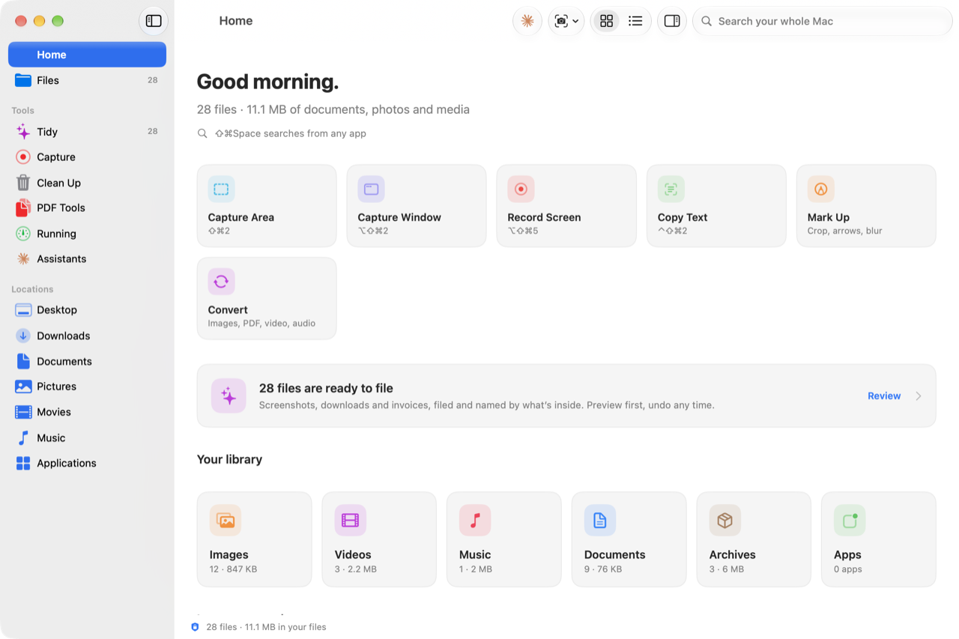The height and width of the screenshot is (639, 959).
Task: Open the capture camera dropdown in toolbar
Action: coord(566,21)
